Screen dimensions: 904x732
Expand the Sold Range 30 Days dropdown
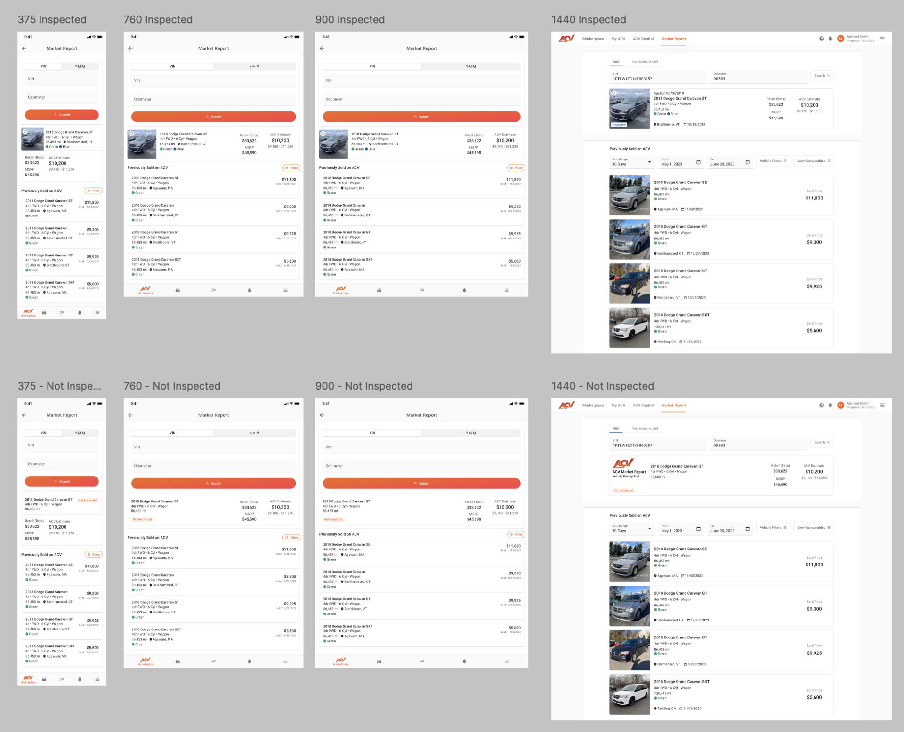click(x=631, y=163)
